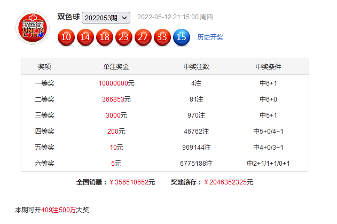
Task: Click red ball number 14
Action: [x=85, y=37]
